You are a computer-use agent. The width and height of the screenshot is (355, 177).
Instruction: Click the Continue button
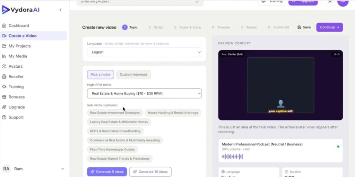point(330,27)
